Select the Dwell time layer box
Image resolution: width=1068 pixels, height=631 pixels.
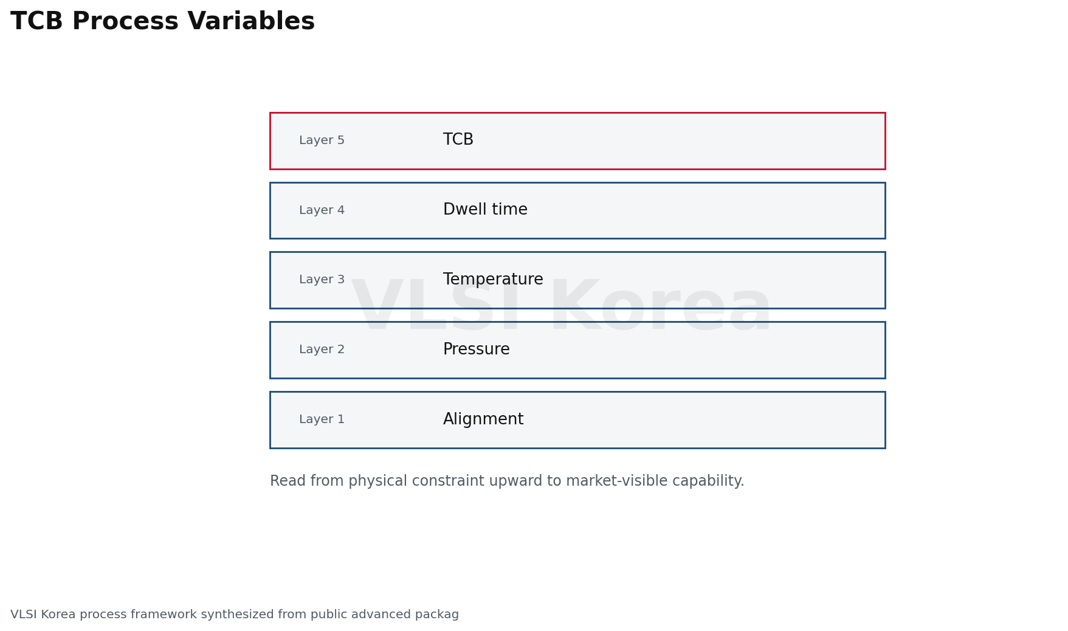point(577,210)
